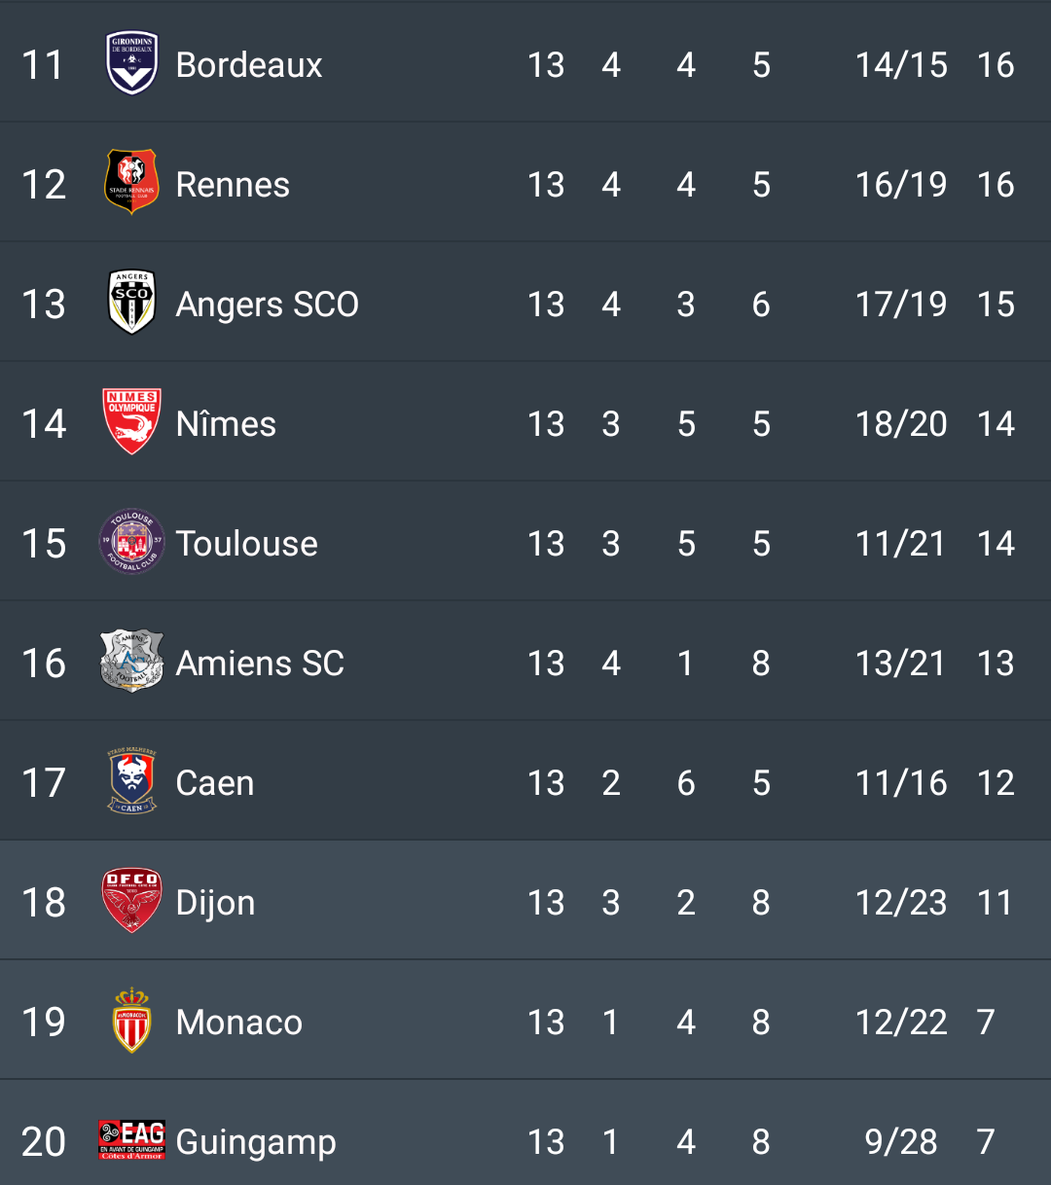Open the Rennes team name
The width and height of the screenshot is (1051, 1185).
[233, 185]
